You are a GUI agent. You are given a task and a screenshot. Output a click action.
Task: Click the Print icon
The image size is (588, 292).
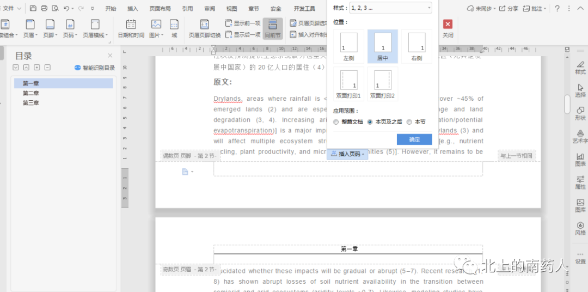point(44,8)
